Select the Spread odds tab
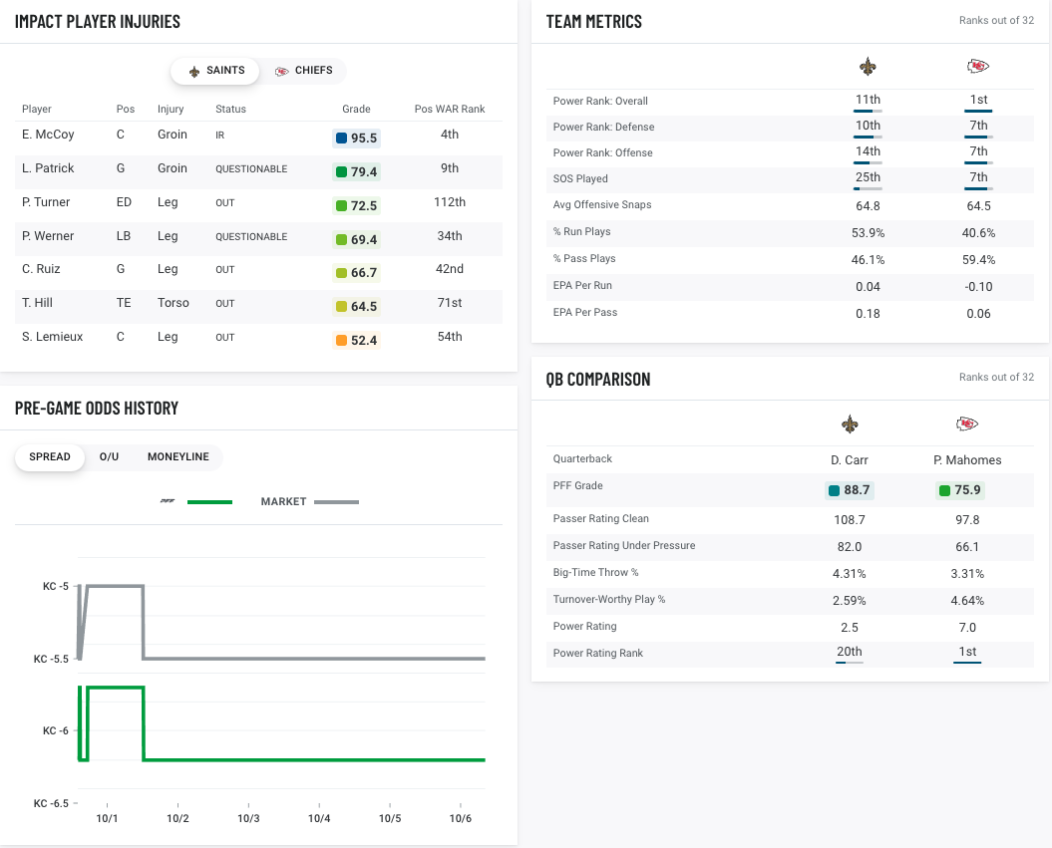This screenshot has height=848, width=1052. pyautogui.click(x=50, y=457)
